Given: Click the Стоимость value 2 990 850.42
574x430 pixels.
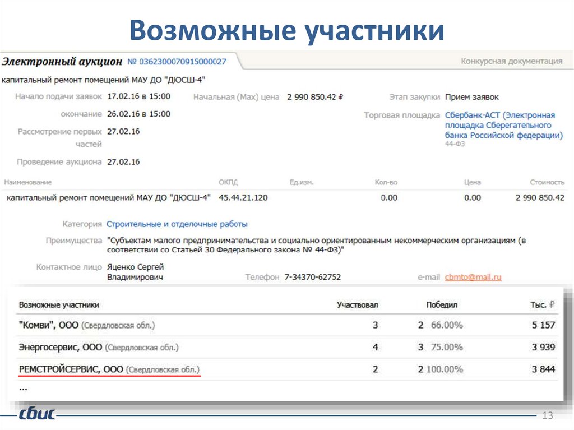Looking at the screenshot, I should (540, 198).
